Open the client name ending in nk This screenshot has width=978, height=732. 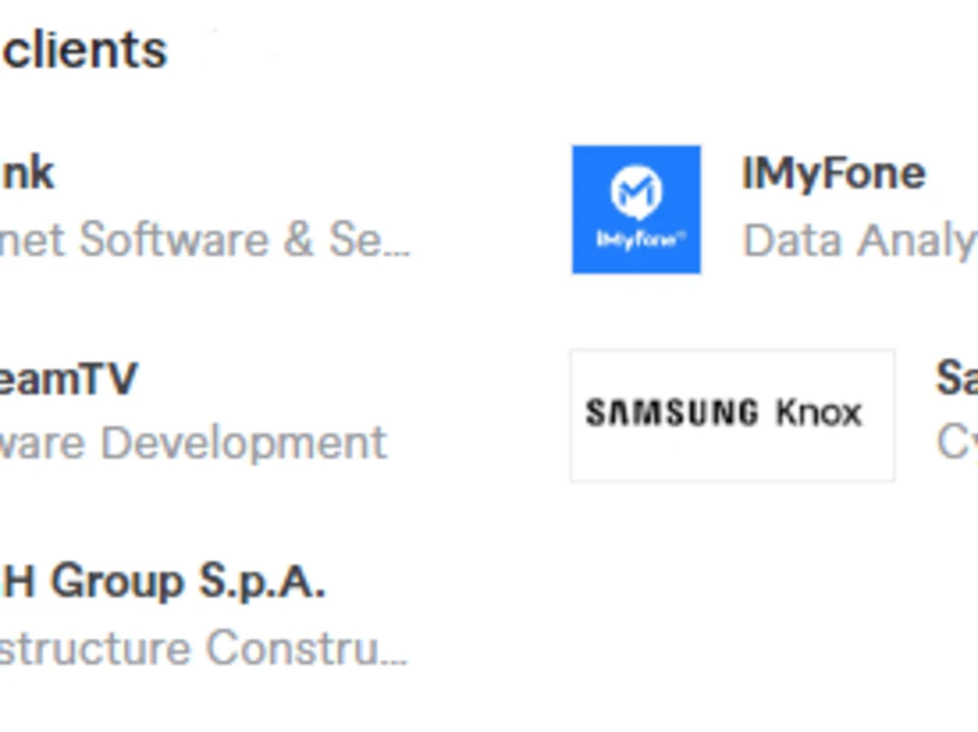click(x=27, y=173)
